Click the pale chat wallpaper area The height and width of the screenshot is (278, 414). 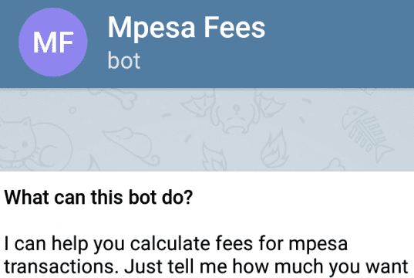pos(207,130)
